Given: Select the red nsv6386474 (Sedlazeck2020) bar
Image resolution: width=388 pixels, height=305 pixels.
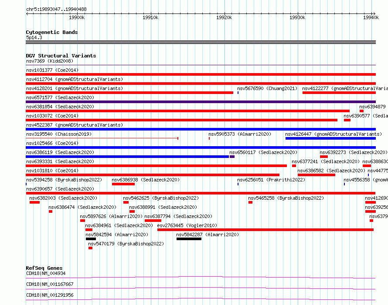Looking at the screenshot, I should [x=51, y=211].
